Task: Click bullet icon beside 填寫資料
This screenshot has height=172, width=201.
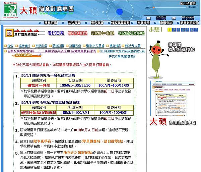Action: pos(16,46)
